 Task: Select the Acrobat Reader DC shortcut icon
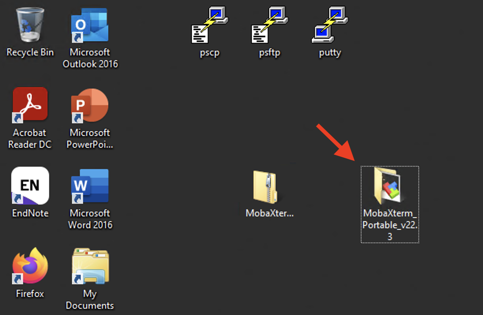pyautogui.click(x=30, y=105)
